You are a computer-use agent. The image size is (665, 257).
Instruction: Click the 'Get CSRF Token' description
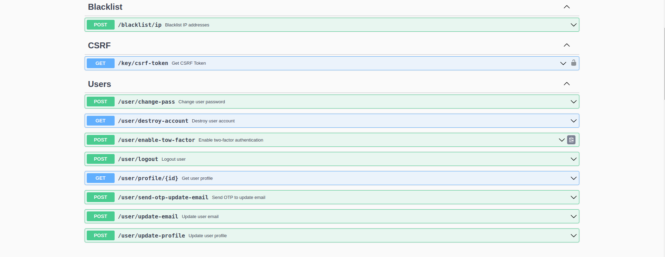pyautogui.click(x=189, y=63)
